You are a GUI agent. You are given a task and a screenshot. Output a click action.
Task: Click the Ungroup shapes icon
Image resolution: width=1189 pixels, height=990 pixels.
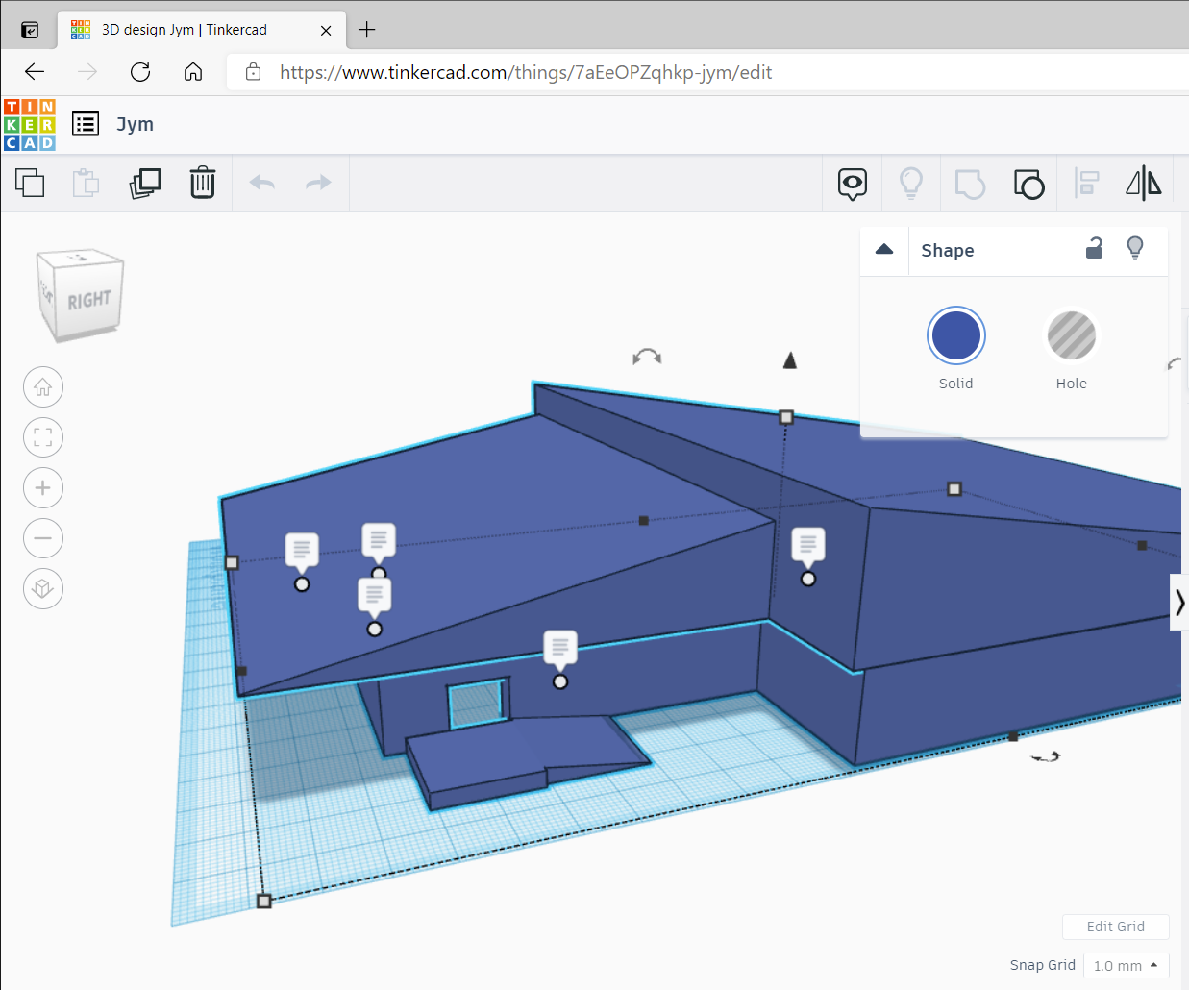point(1028,184)
